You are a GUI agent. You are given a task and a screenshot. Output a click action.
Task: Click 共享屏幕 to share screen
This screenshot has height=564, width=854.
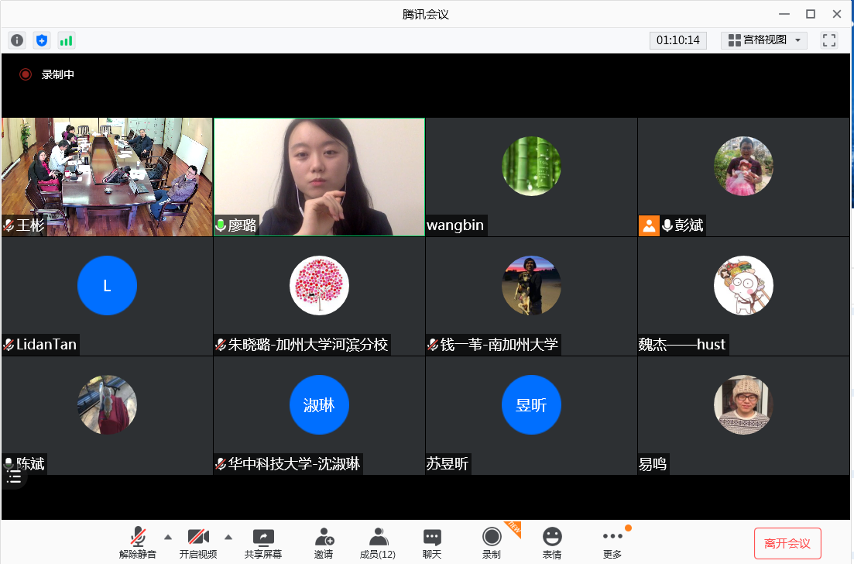(x=263, y=542)
